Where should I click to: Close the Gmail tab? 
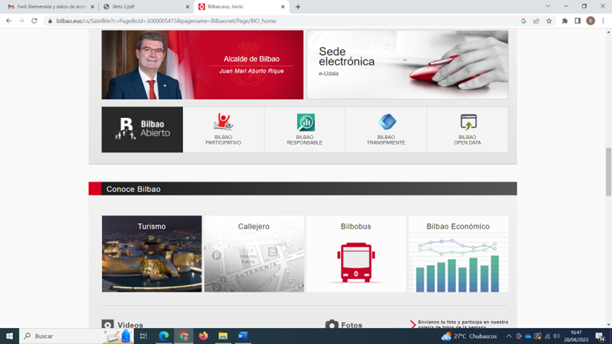[93, 7]
